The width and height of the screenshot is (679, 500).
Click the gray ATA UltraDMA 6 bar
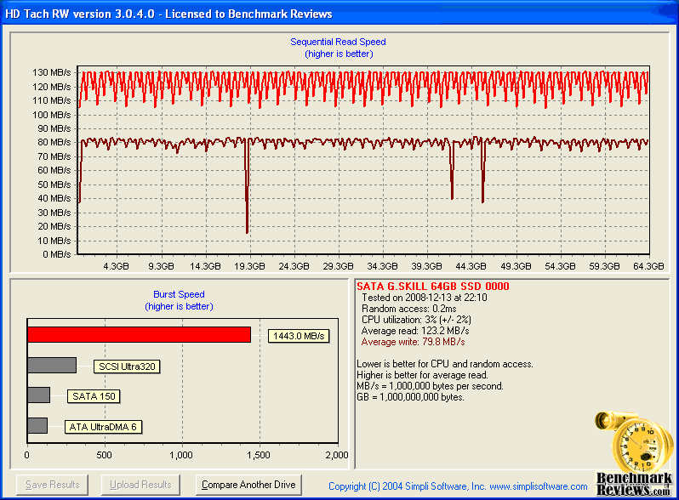coord(37,425)
